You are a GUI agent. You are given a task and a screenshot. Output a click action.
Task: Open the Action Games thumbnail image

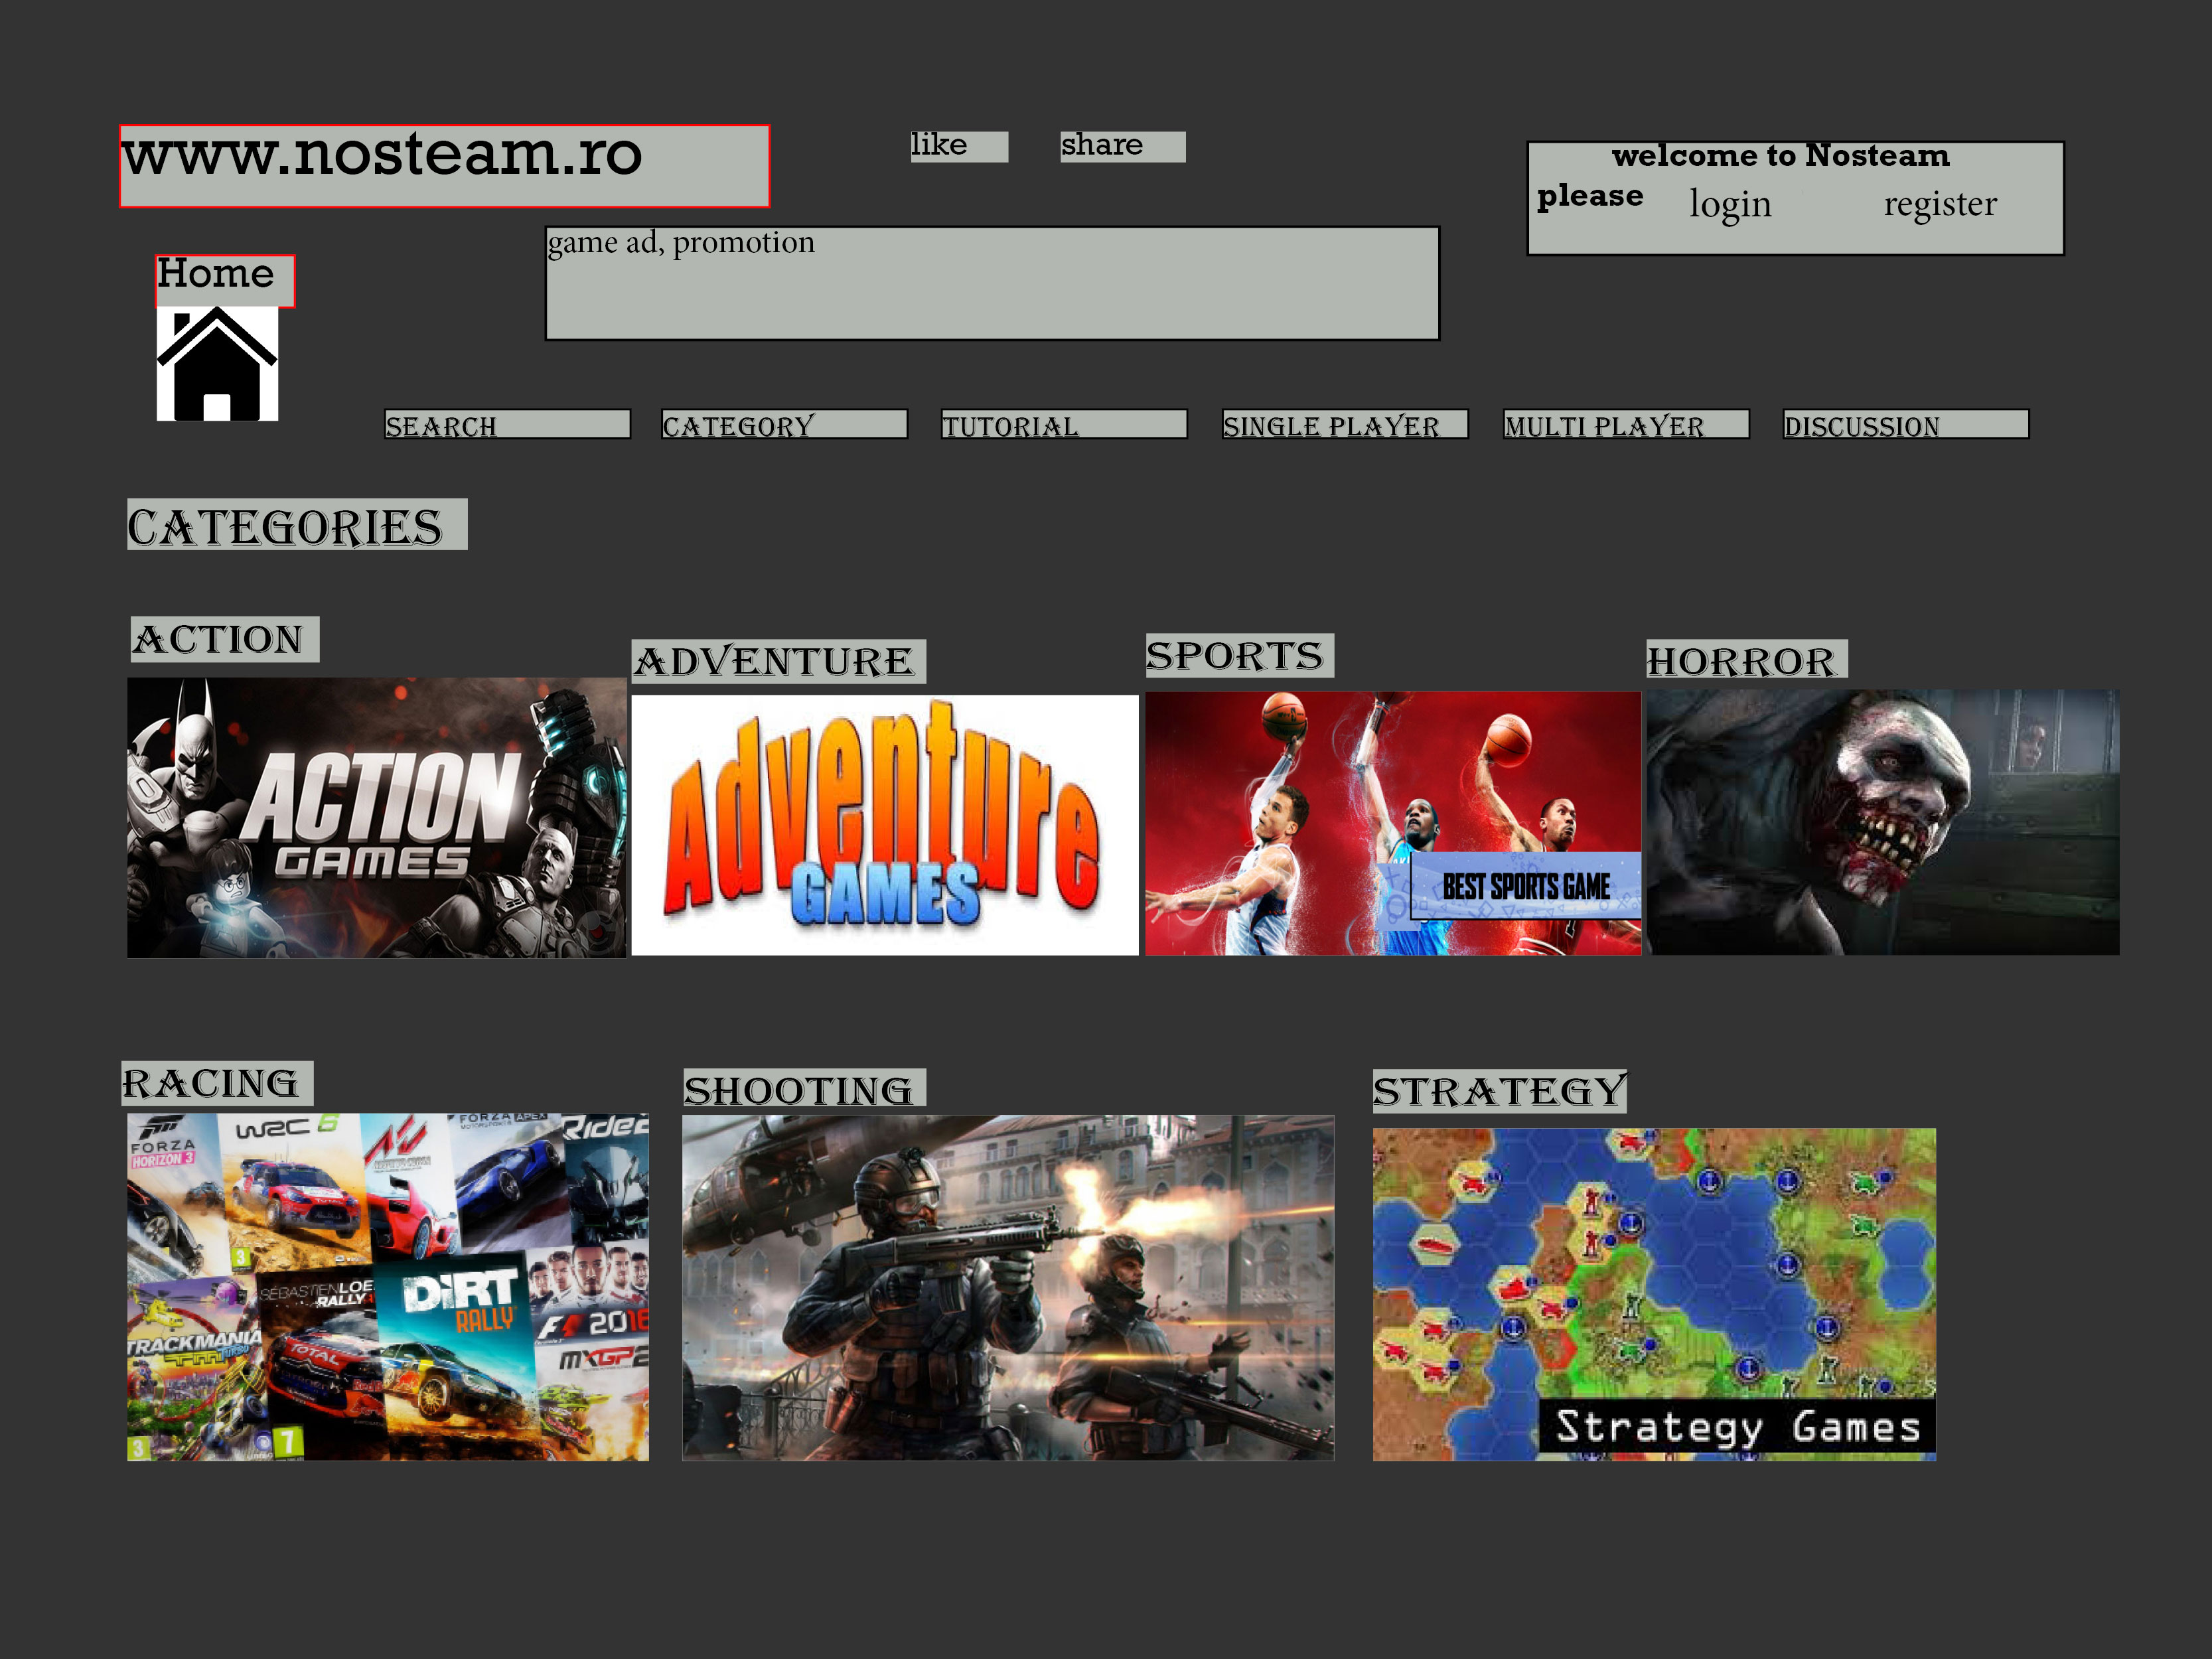pos(377,818)
